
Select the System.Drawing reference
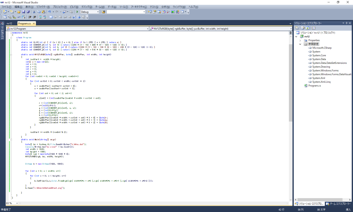(x=321, y=67)
